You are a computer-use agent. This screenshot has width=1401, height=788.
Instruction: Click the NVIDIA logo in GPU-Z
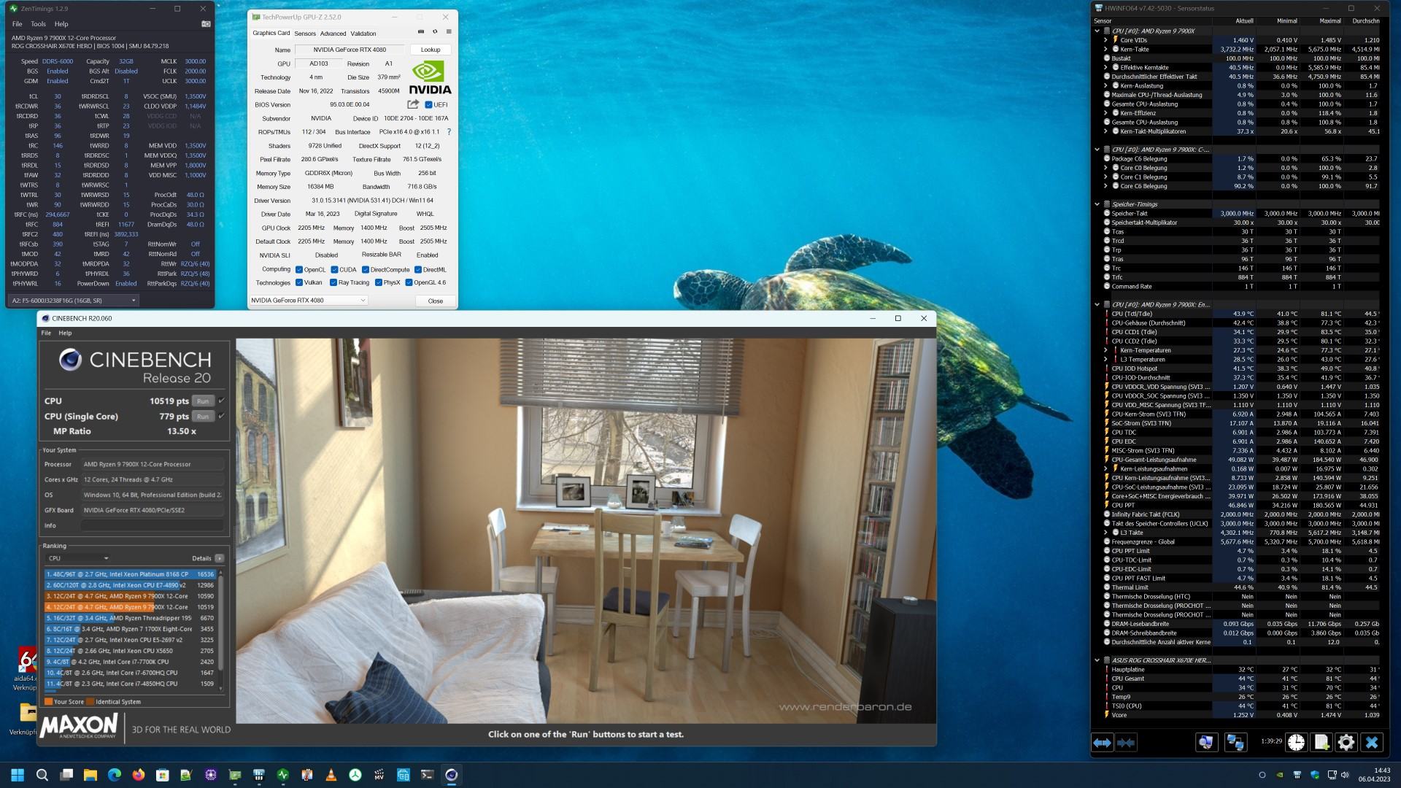(x=430, y=78)
